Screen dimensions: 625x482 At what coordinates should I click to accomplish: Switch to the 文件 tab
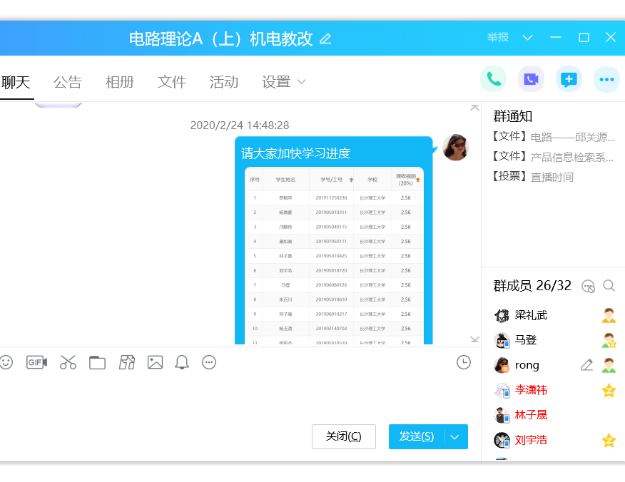tap(172, 82)
